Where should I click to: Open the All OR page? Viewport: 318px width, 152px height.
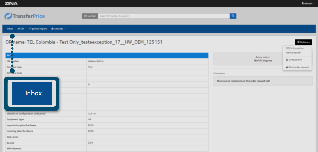[x=20, y=29]
